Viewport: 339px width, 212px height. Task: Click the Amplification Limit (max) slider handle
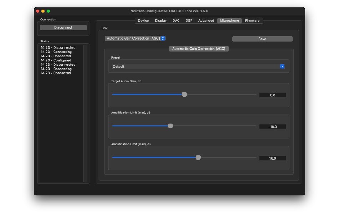(x=198, y=157)
